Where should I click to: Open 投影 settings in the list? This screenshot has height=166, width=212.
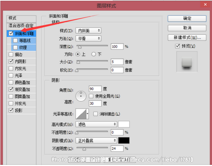point(19,110)
